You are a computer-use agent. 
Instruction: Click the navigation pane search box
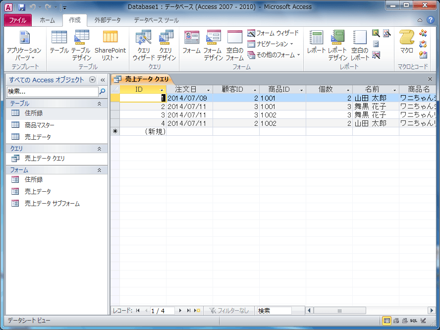[53, 92]
